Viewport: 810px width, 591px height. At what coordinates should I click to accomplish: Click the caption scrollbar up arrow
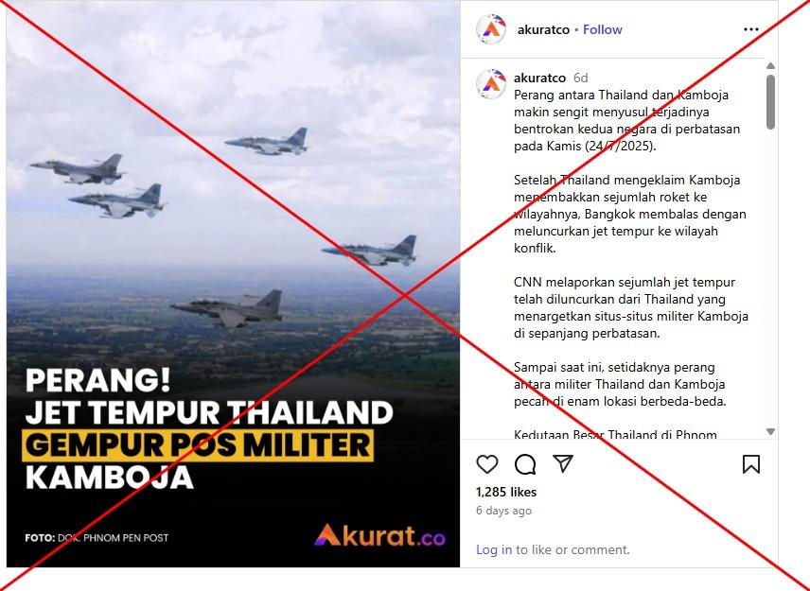771,65
